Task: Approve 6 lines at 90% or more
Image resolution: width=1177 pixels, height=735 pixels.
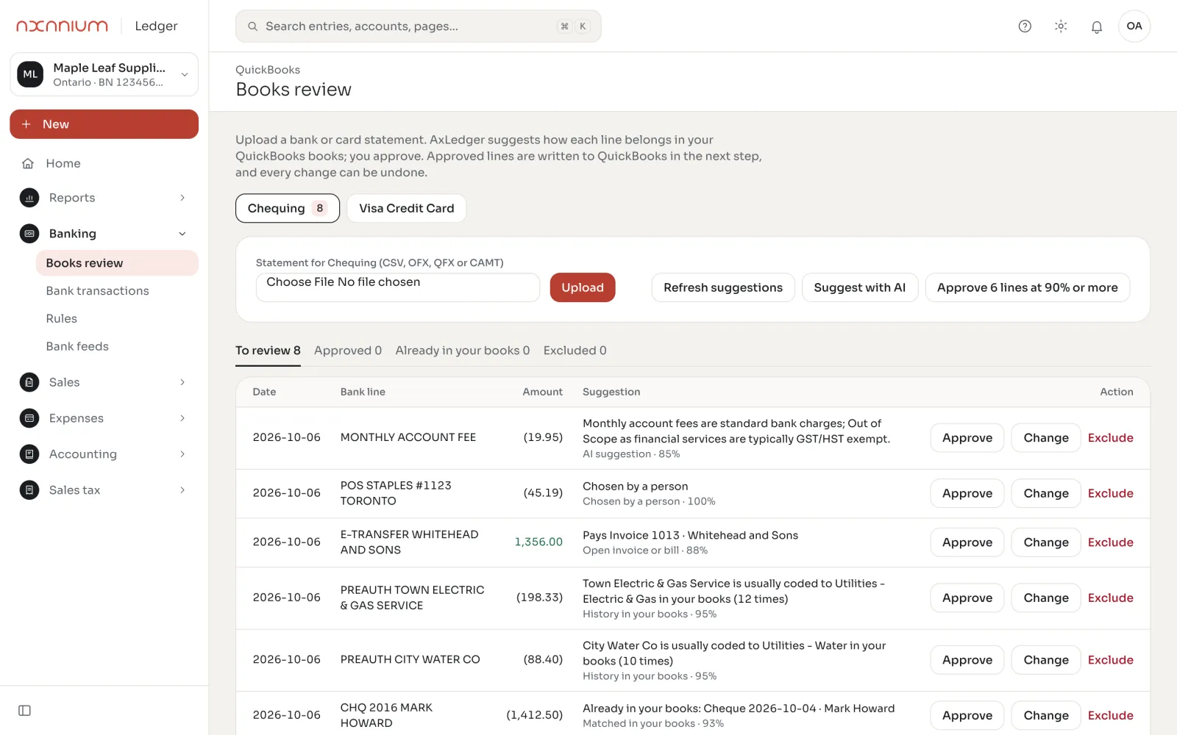Action: [x=1028, y=287]
